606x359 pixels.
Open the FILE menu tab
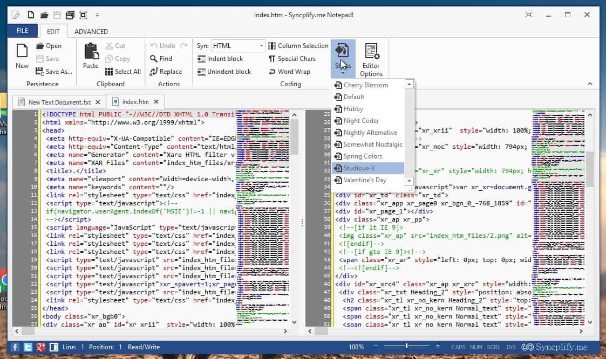23,31
